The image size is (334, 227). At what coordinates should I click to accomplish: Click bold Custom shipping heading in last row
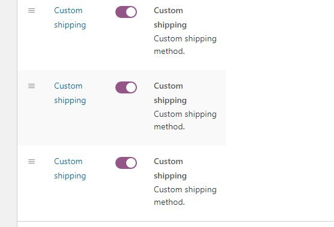pos(170,168)
